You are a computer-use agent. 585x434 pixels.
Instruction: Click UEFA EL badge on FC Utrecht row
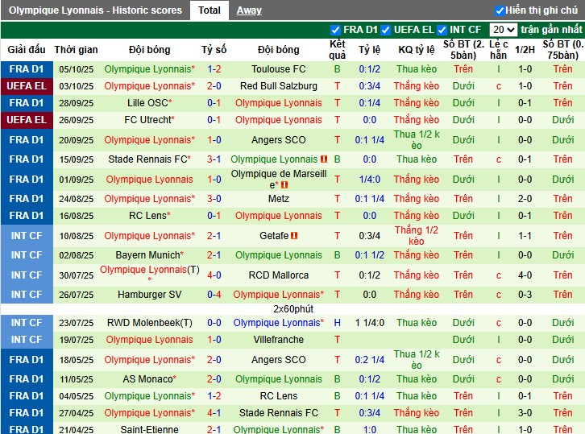pyautogui.click(x=27, y=120)
